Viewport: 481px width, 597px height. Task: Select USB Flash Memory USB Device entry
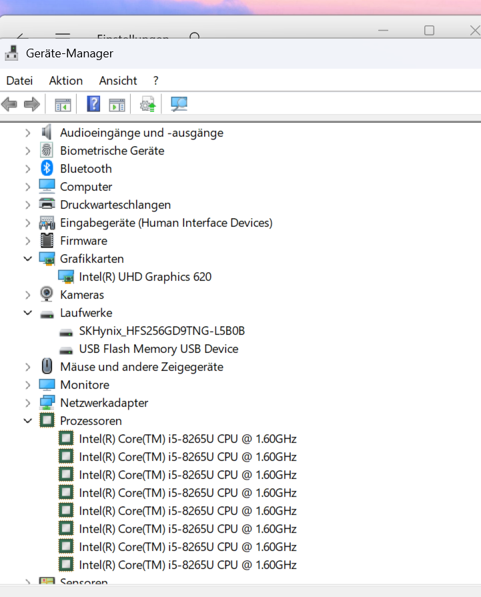[x=159, y=349]
